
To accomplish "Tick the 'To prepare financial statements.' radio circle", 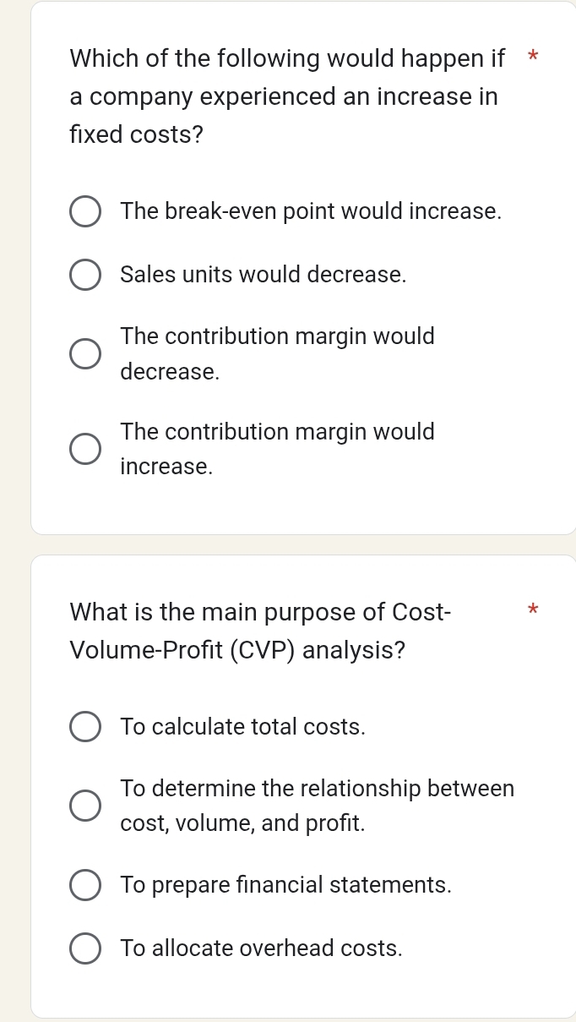I will [84, 886].
